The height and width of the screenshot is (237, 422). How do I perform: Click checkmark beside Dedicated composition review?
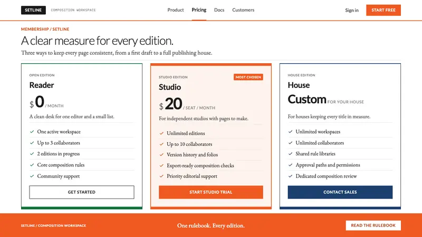(x=290, y=176)
